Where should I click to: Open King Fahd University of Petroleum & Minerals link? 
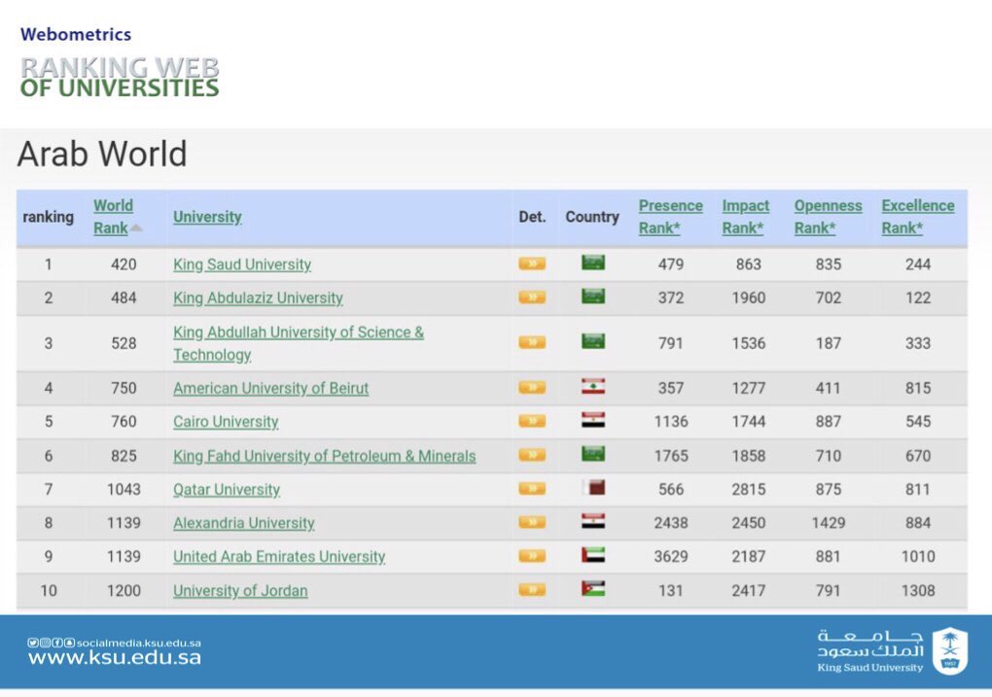coord(325,456)
